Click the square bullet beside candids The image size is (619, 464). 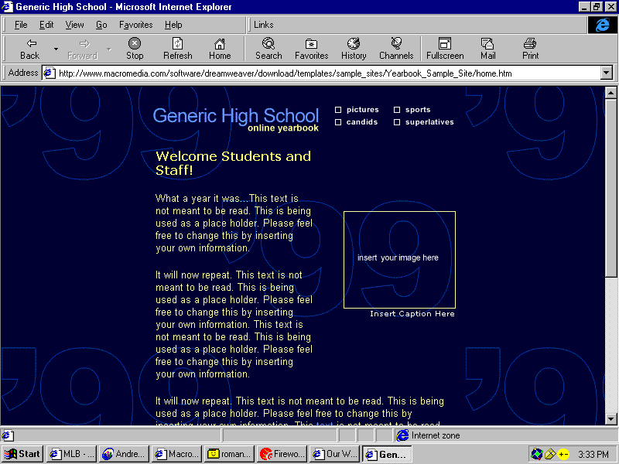[x=338, y=122]
